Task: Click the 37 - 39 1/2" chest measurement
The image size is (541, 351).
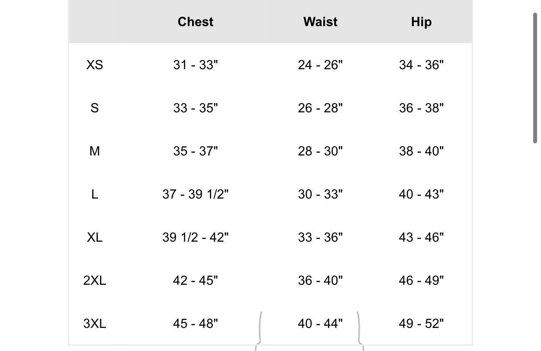Action: click(x=196, y=194)
